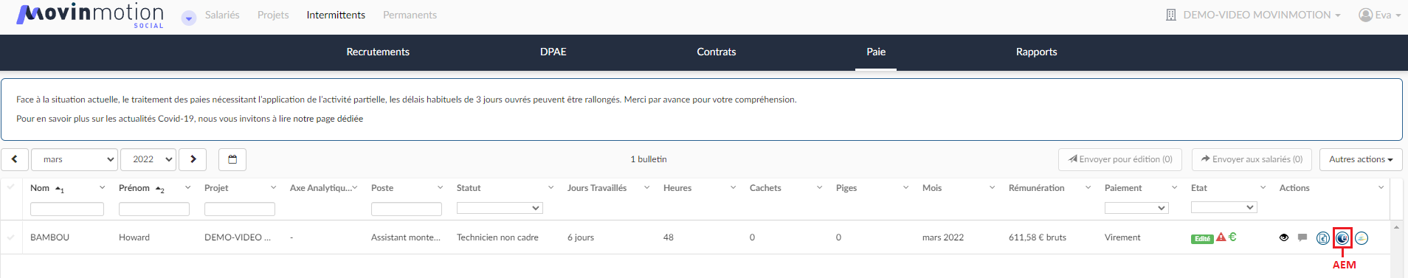1408x278 pixels.
Task: Open the year dropdown showing 2022
Action: (148, 159)
